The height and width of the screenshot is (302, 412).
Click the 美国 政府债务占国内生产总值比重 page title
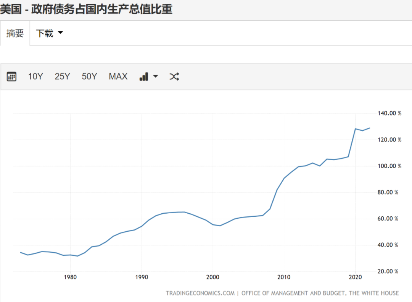pyautogui.click(x=86, y=9)
